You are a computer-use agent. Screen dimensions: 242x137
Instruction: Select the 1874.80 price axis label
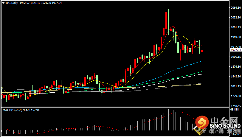click(x=236, y=67)
